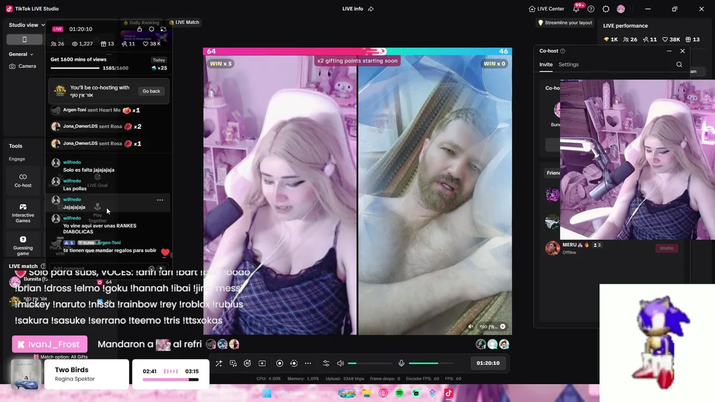
Task: Select the Camera source
Action: [23, 66]
